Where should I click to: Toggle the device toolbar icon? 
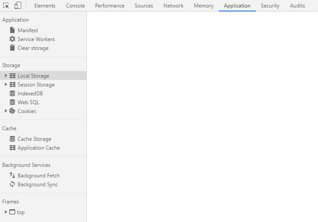point(18,5)
